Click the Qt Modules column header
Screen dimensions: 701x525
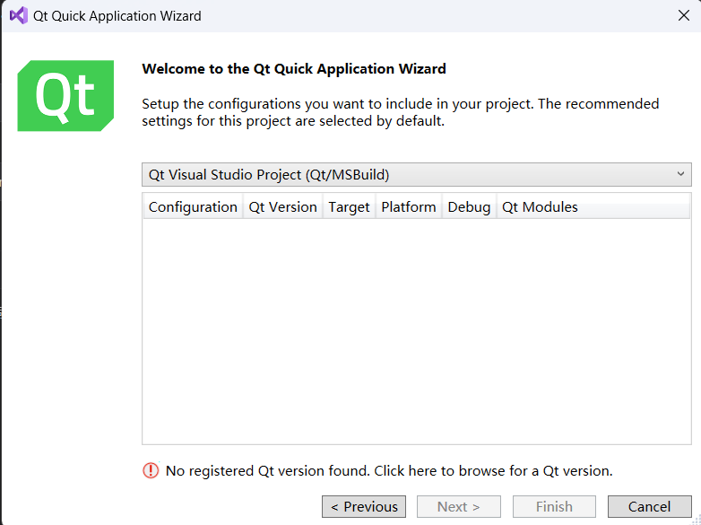pyautogui.click(x=540, y=207)
